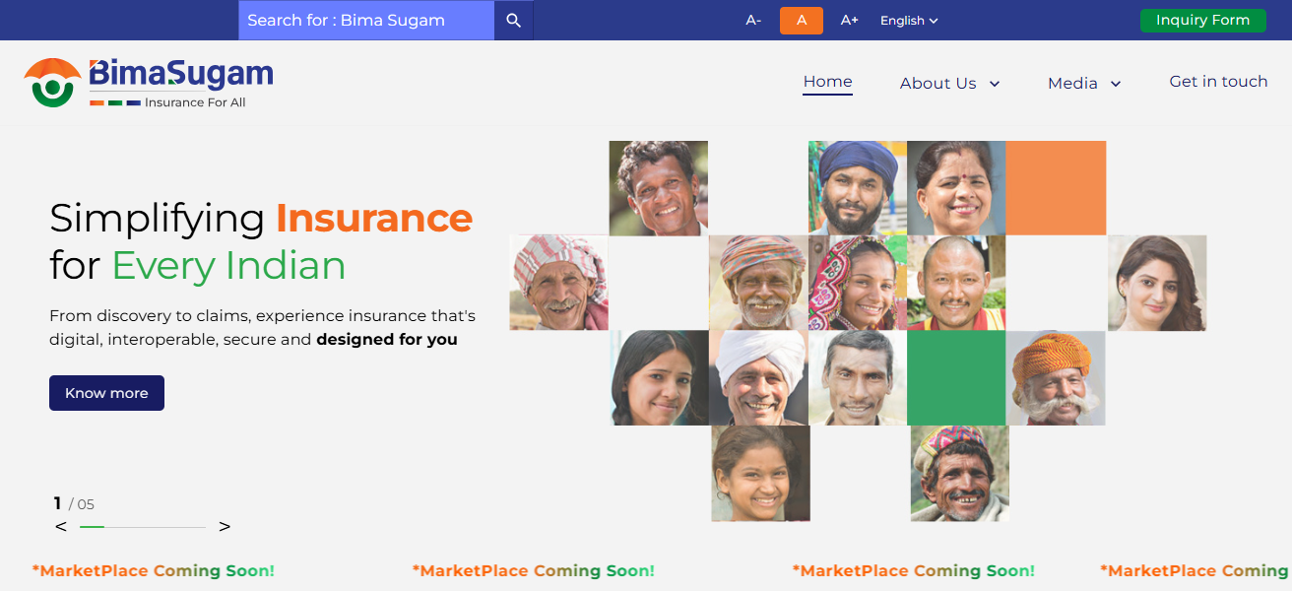This screenshot has height=591, width=1292.
Task: Click the Inquiry Form button
Action: (x=1202, y=21)
